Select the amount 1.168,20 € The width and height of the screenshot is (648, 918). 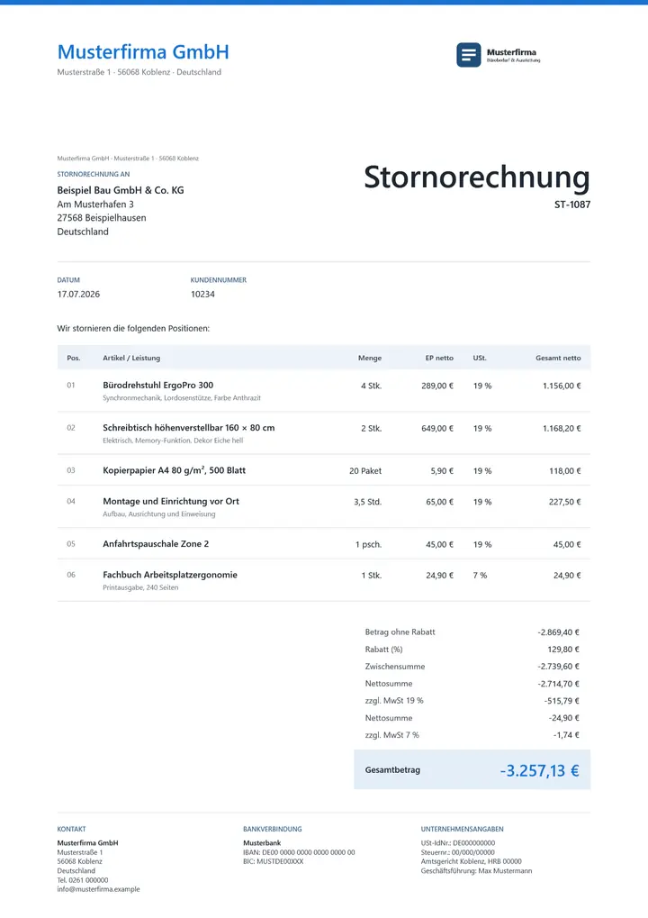click(562, 429)
